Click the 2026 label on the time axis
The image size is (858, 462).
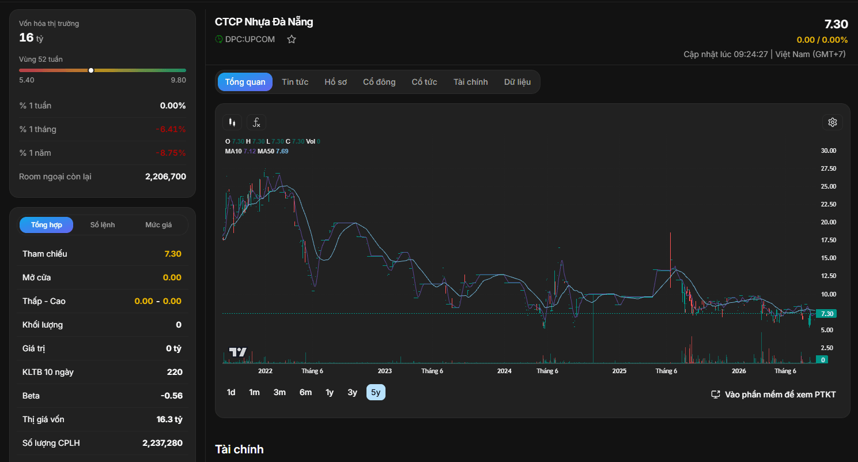pos(739,371)
